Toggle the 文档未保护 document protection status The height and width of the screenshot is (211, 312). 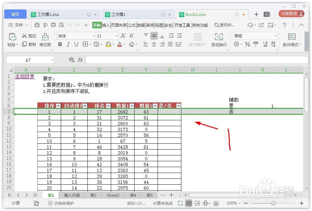(x=61, y=203)
